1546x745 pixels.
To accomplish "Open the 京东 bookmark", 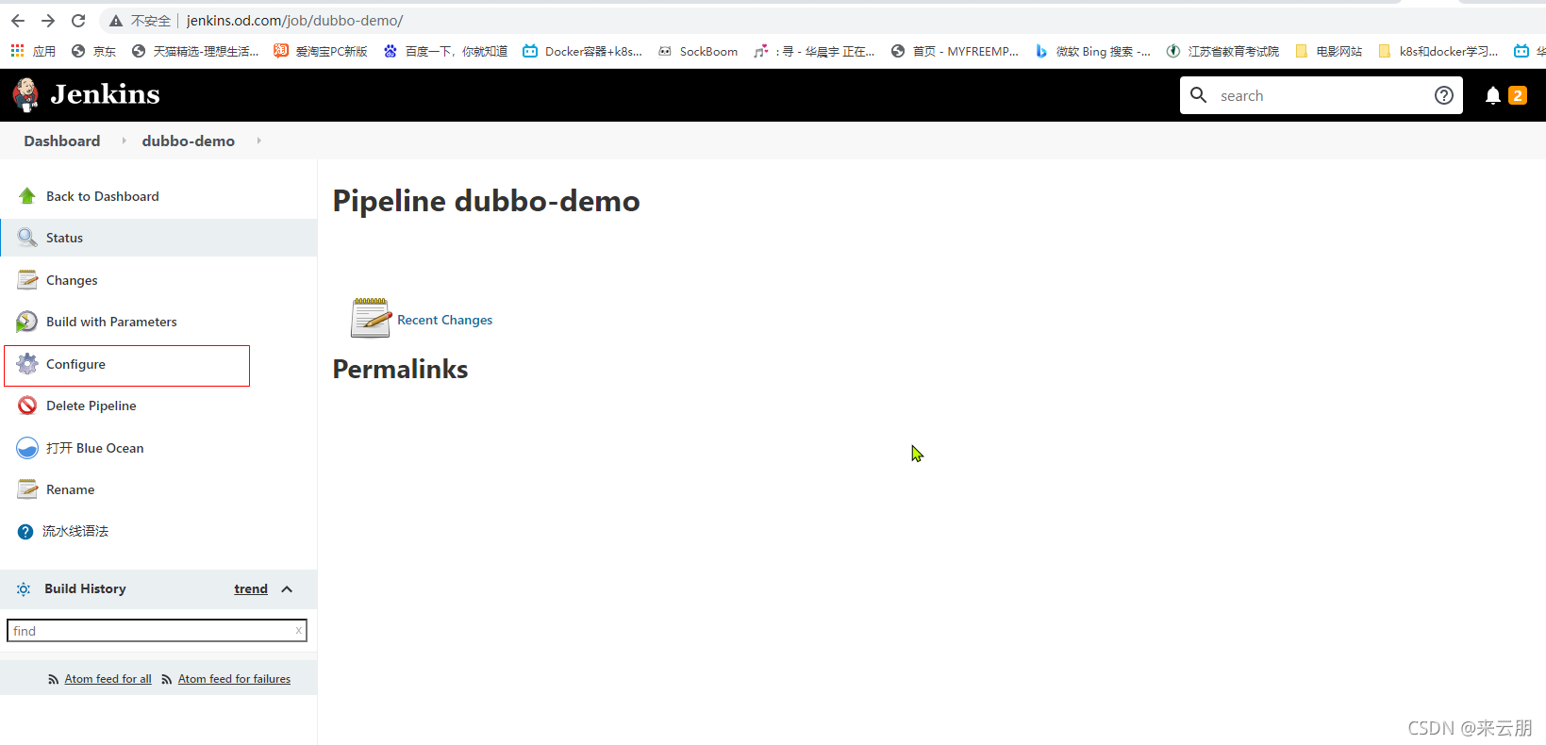I will pos(93,51).
